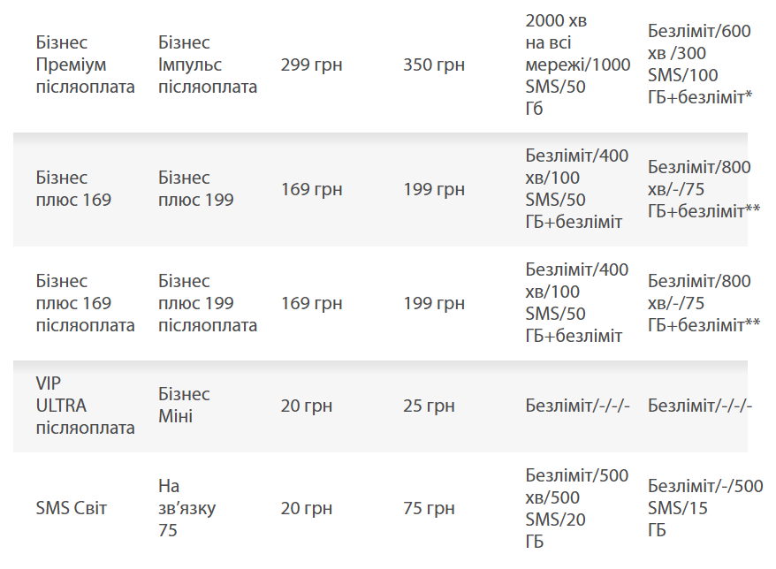Screen dimensions: 776x569
Task: Click the "Безліміт/500 хв/500 SMS/20 ГБ" cell
Action: click(x=577, y=508)
